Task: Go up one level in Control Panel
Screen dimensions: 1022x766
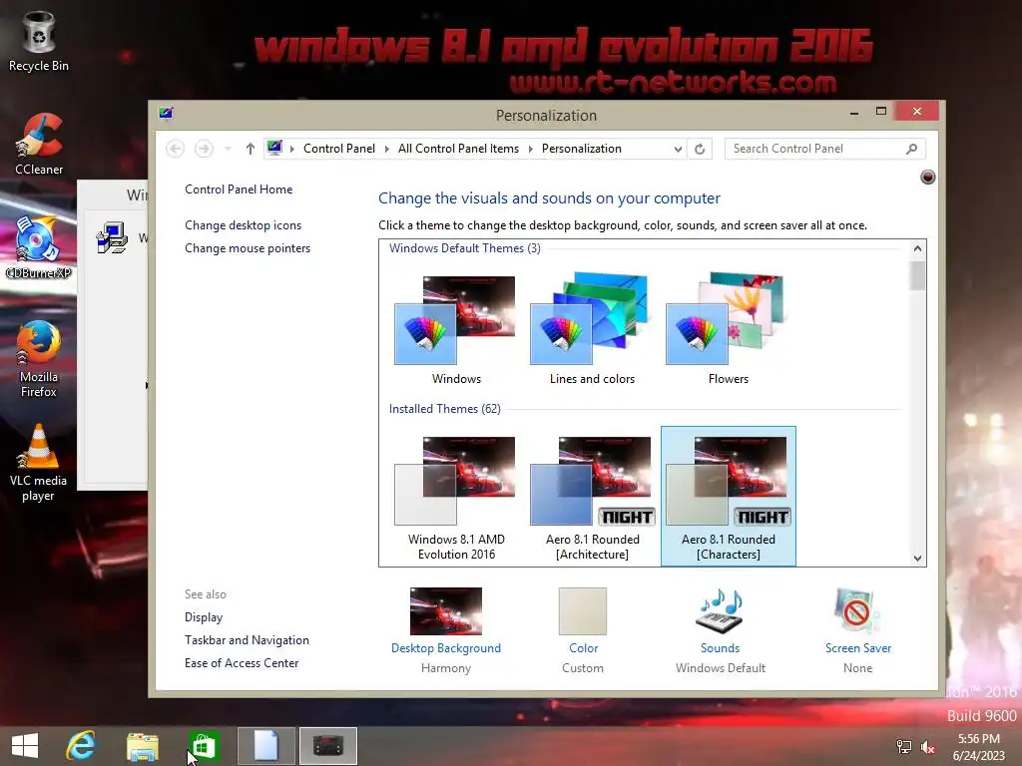Action: click(x=250, y=149)
